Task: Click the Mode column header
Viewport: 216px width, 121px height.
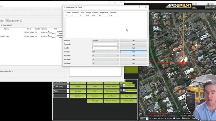Action: point(29,29)
